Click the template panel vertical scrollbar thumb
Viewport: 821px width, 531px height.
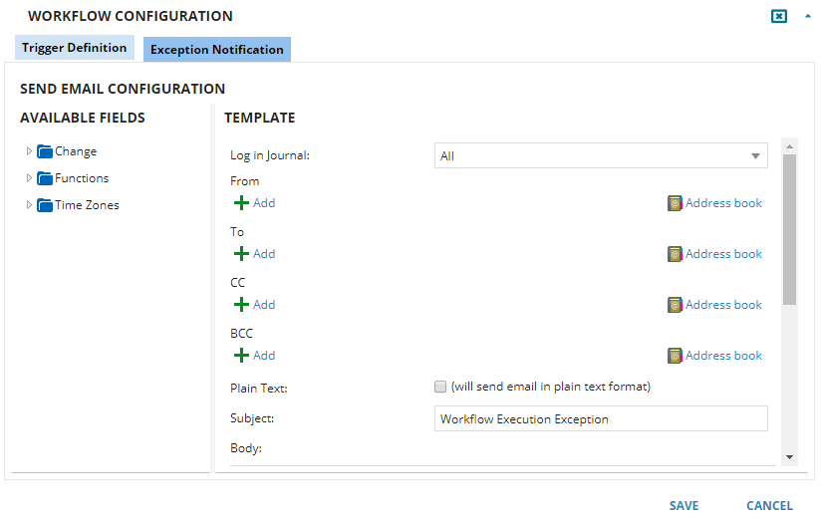tap(789, 229)
